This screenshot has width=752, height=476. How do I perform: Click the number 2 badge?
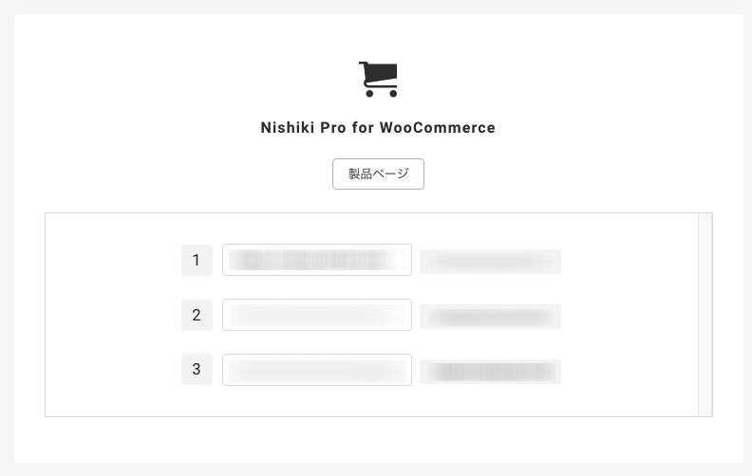197,315
